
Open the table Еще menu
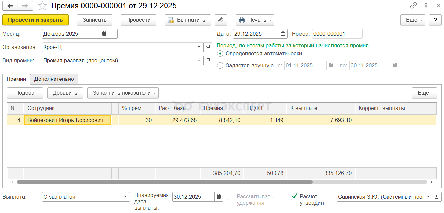[x=425, y=93]
